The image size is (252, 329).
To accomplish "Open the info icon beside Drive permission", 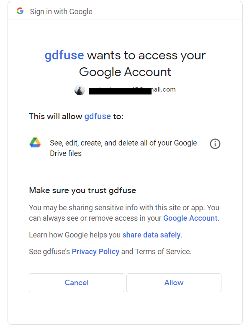I will point(215,144).
